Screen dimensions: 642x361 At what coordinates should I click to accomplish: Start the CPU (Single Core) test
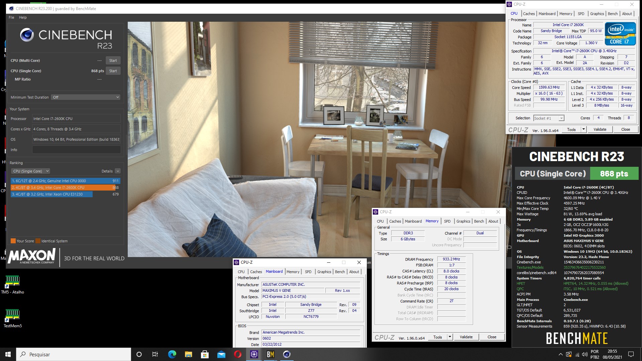113,71
